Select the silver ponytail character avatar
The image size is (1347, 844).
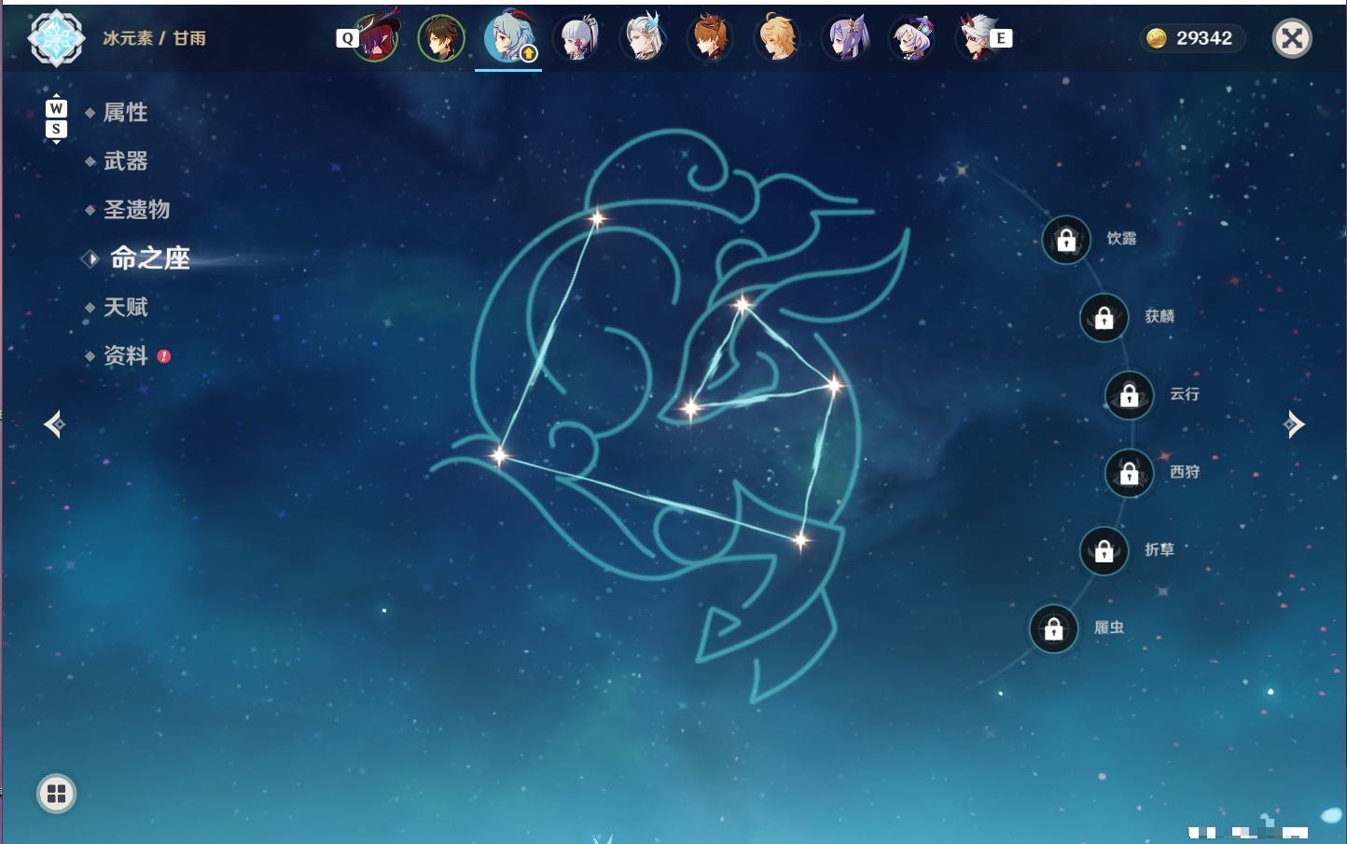(576, 38)
